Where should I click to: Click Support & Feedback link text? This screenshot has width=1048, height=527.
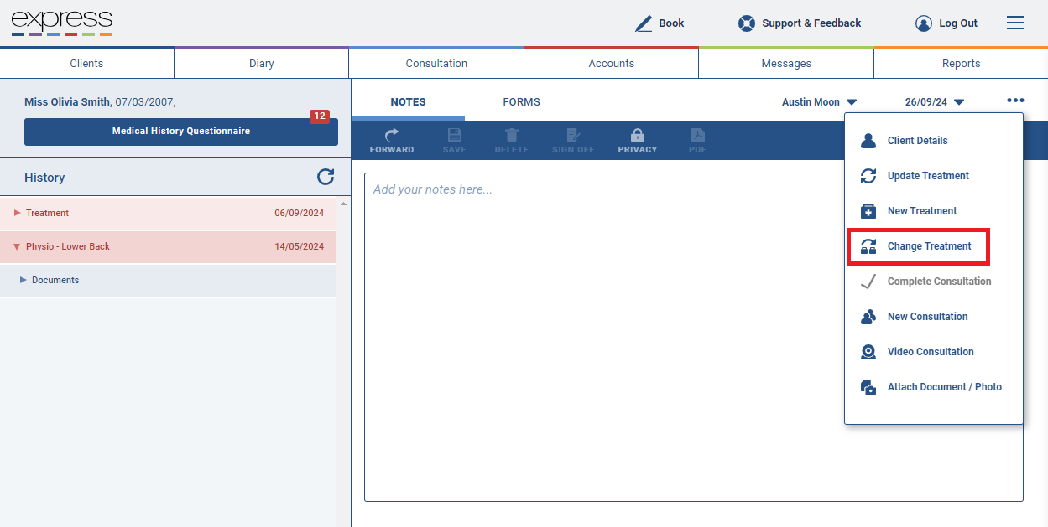coord(811,23)
